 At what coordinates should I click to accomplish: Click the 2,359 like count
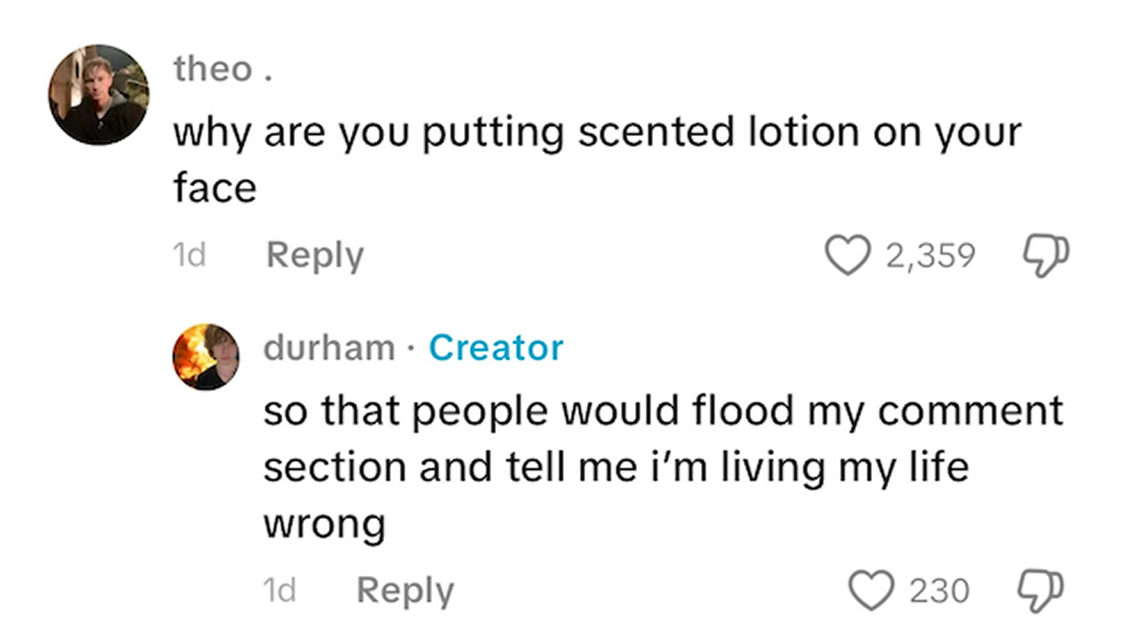tap(931, 256)
